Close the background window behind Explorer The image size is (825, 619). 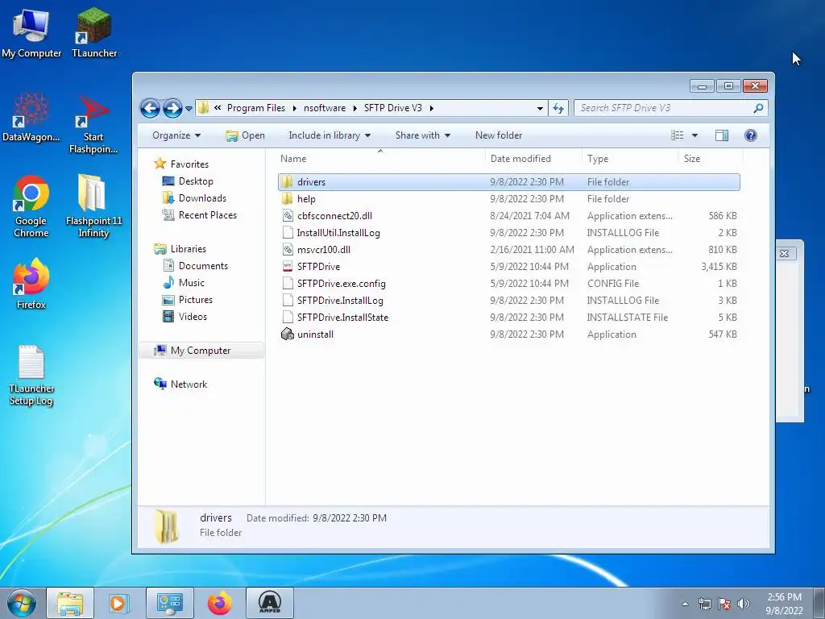pos(784,253)
